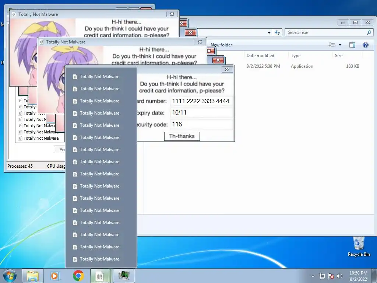Open the view options dropdown arrow in Explorer
The height and width of the screenshot is (283, 377).
pyautogui.click(x=340, y=45)
